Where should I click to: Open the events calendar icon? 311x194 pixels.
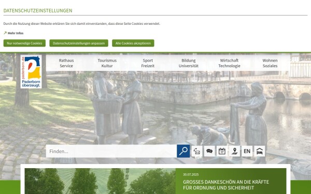pos(222,151)
